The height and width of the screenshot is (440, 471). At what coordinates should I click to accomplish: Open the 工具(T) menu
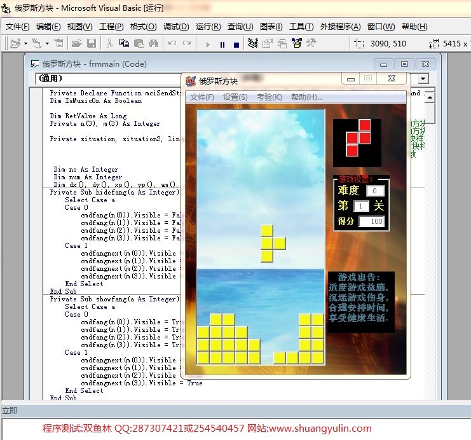(301, 27)
